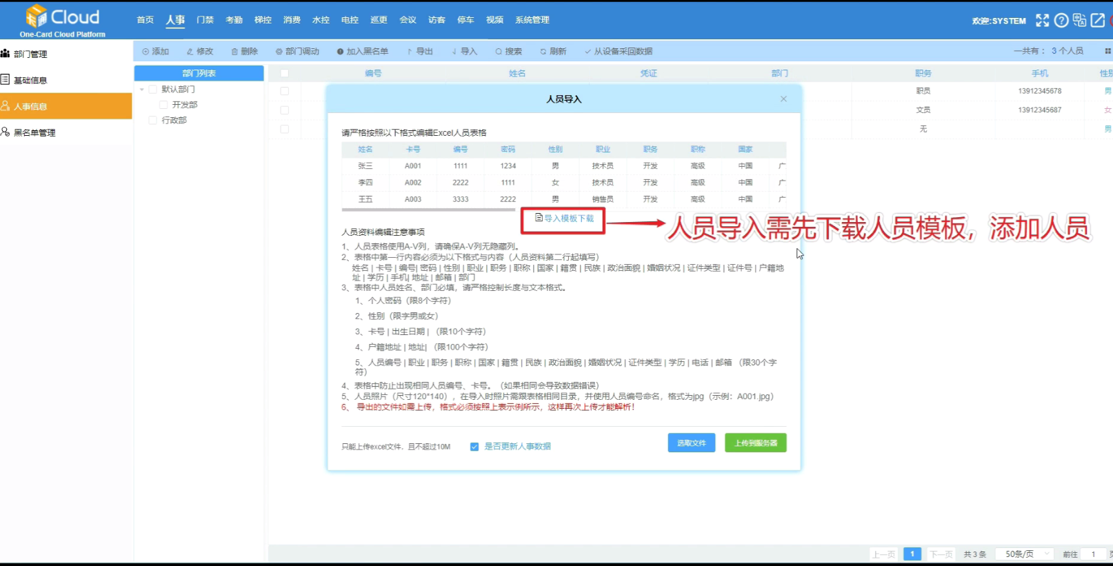Click the 搜索 search toolbar item

pos(509,51)
